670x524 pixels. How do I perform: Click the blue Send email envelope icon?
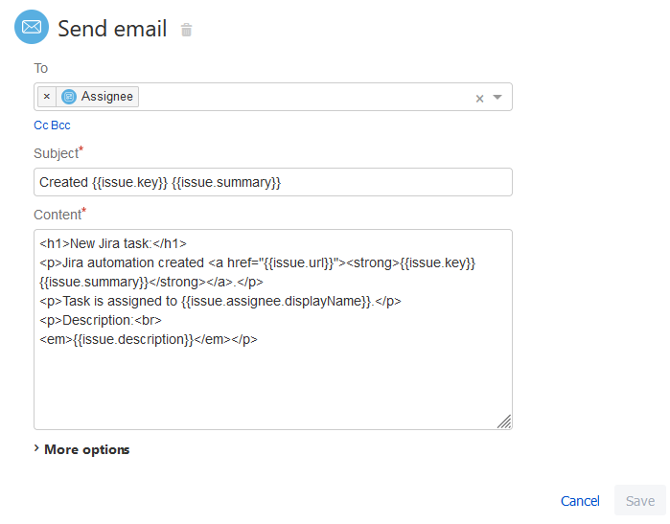[32, 27]
